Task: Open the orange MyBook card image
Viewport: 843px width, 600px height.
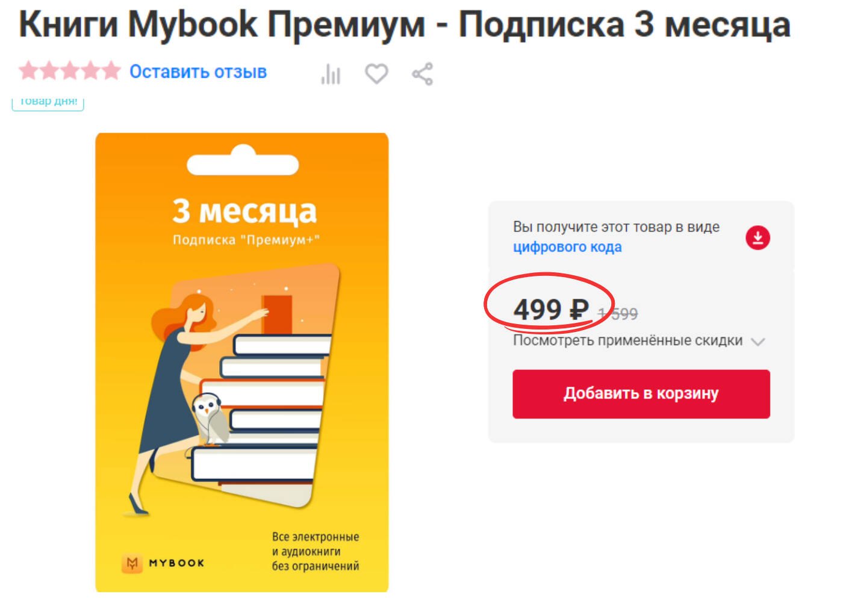Action: click(x=242, y=362)
